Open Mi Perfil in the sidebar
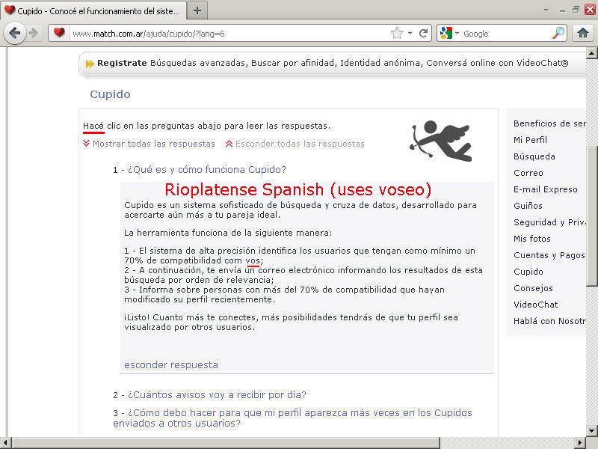 coord(530,140)
